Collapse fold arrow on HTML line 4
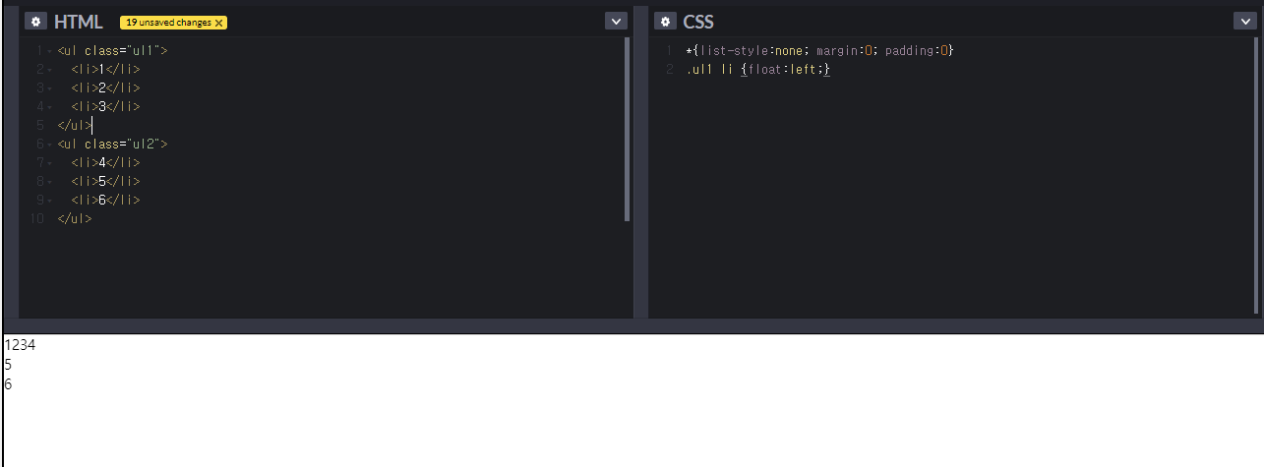The image size is (1264, 467). (x=49, y=106)
